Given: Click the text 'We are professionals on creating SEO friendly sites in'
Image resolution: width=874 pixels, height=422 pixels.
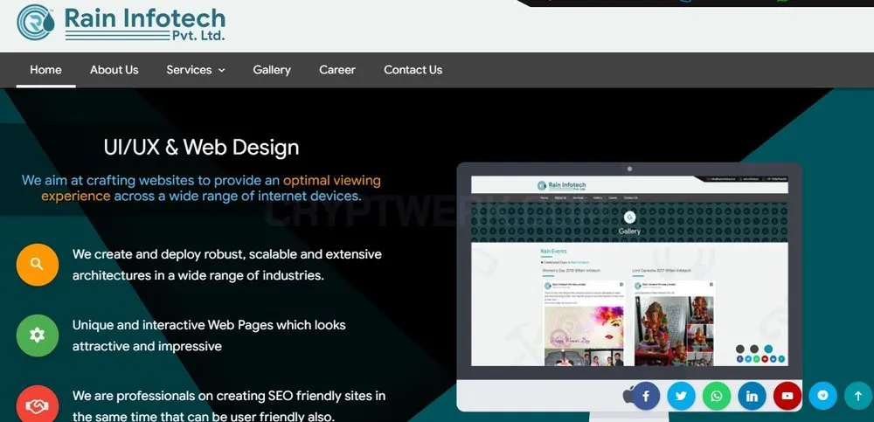Looking at the screenshot, I should coord(228,396).
